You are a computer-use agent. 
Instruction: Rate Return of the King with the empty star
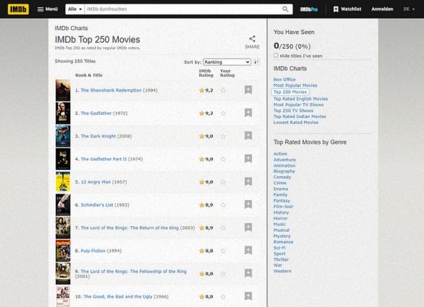(x=223, y=228)
